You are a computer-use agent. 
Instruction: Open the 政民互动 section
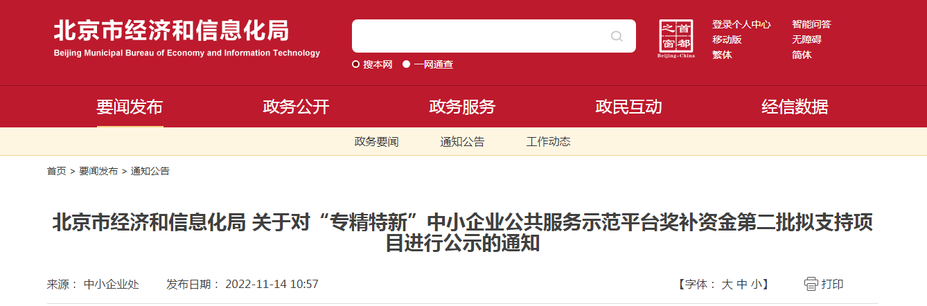[628, 107]
